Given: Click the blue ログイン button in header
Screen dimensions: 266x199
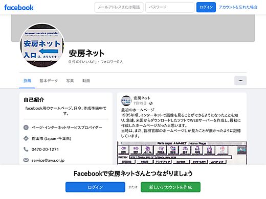Looking at the screenshot, I should (x=206, y=7).
